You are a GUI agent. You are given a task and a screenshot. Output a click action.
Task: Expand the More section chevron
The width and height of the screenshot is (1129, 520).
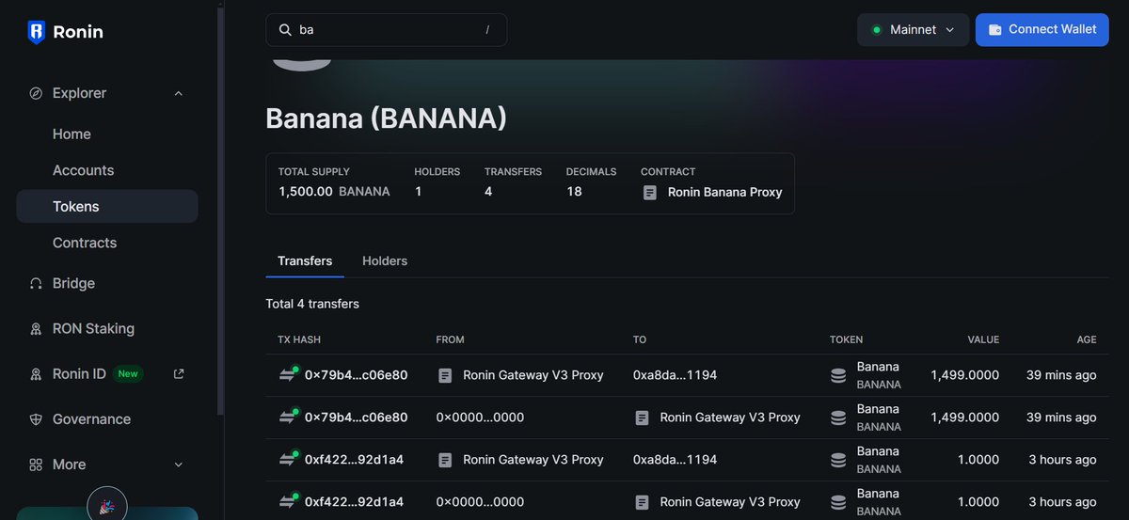[x=179, y=465]
